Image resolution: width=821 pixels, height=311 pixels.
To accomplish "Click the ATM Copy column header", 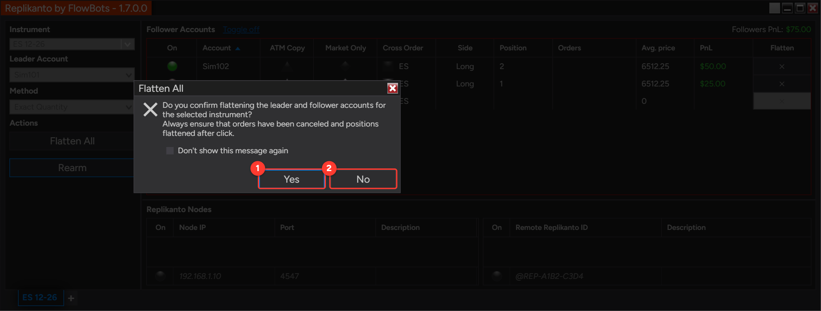I will [287, 48].
